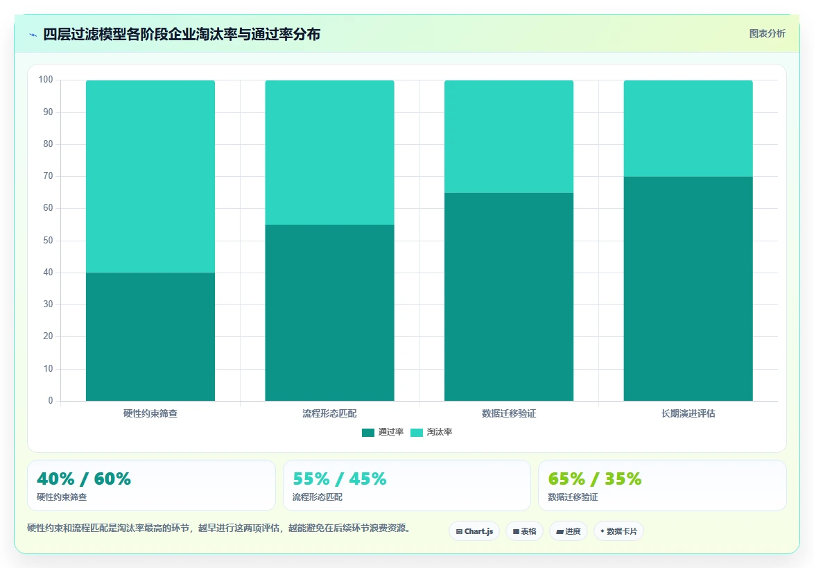The image size is (814, 568).
Task: Click the 长期演进评估 elimination-rate bar segment
Action: (689, 129)
